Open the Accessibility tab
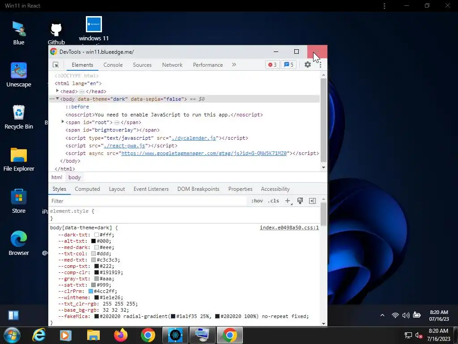458x344 pixels. (x=275, y=189)
